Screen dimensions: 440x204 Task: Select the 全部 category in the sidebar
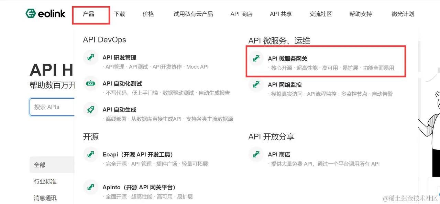pos(52,165)
